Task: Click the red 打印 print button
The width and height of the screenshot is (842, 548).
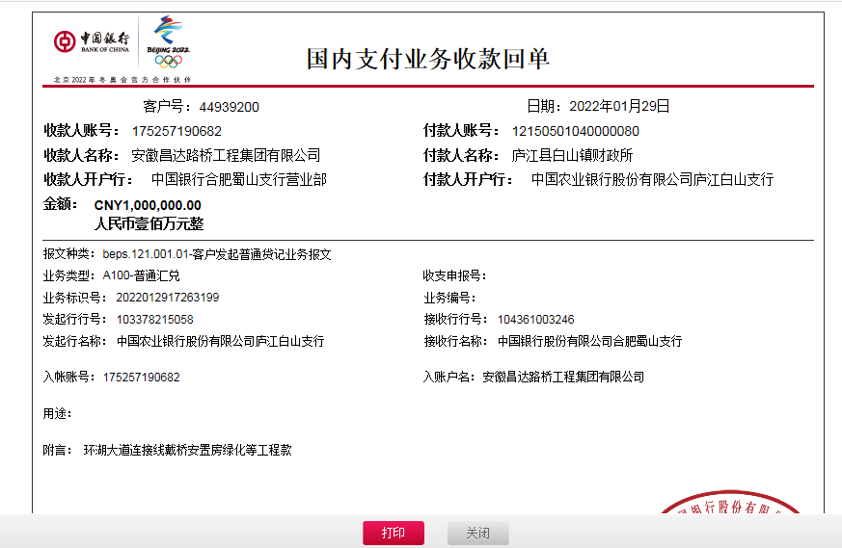Action: 393,533
